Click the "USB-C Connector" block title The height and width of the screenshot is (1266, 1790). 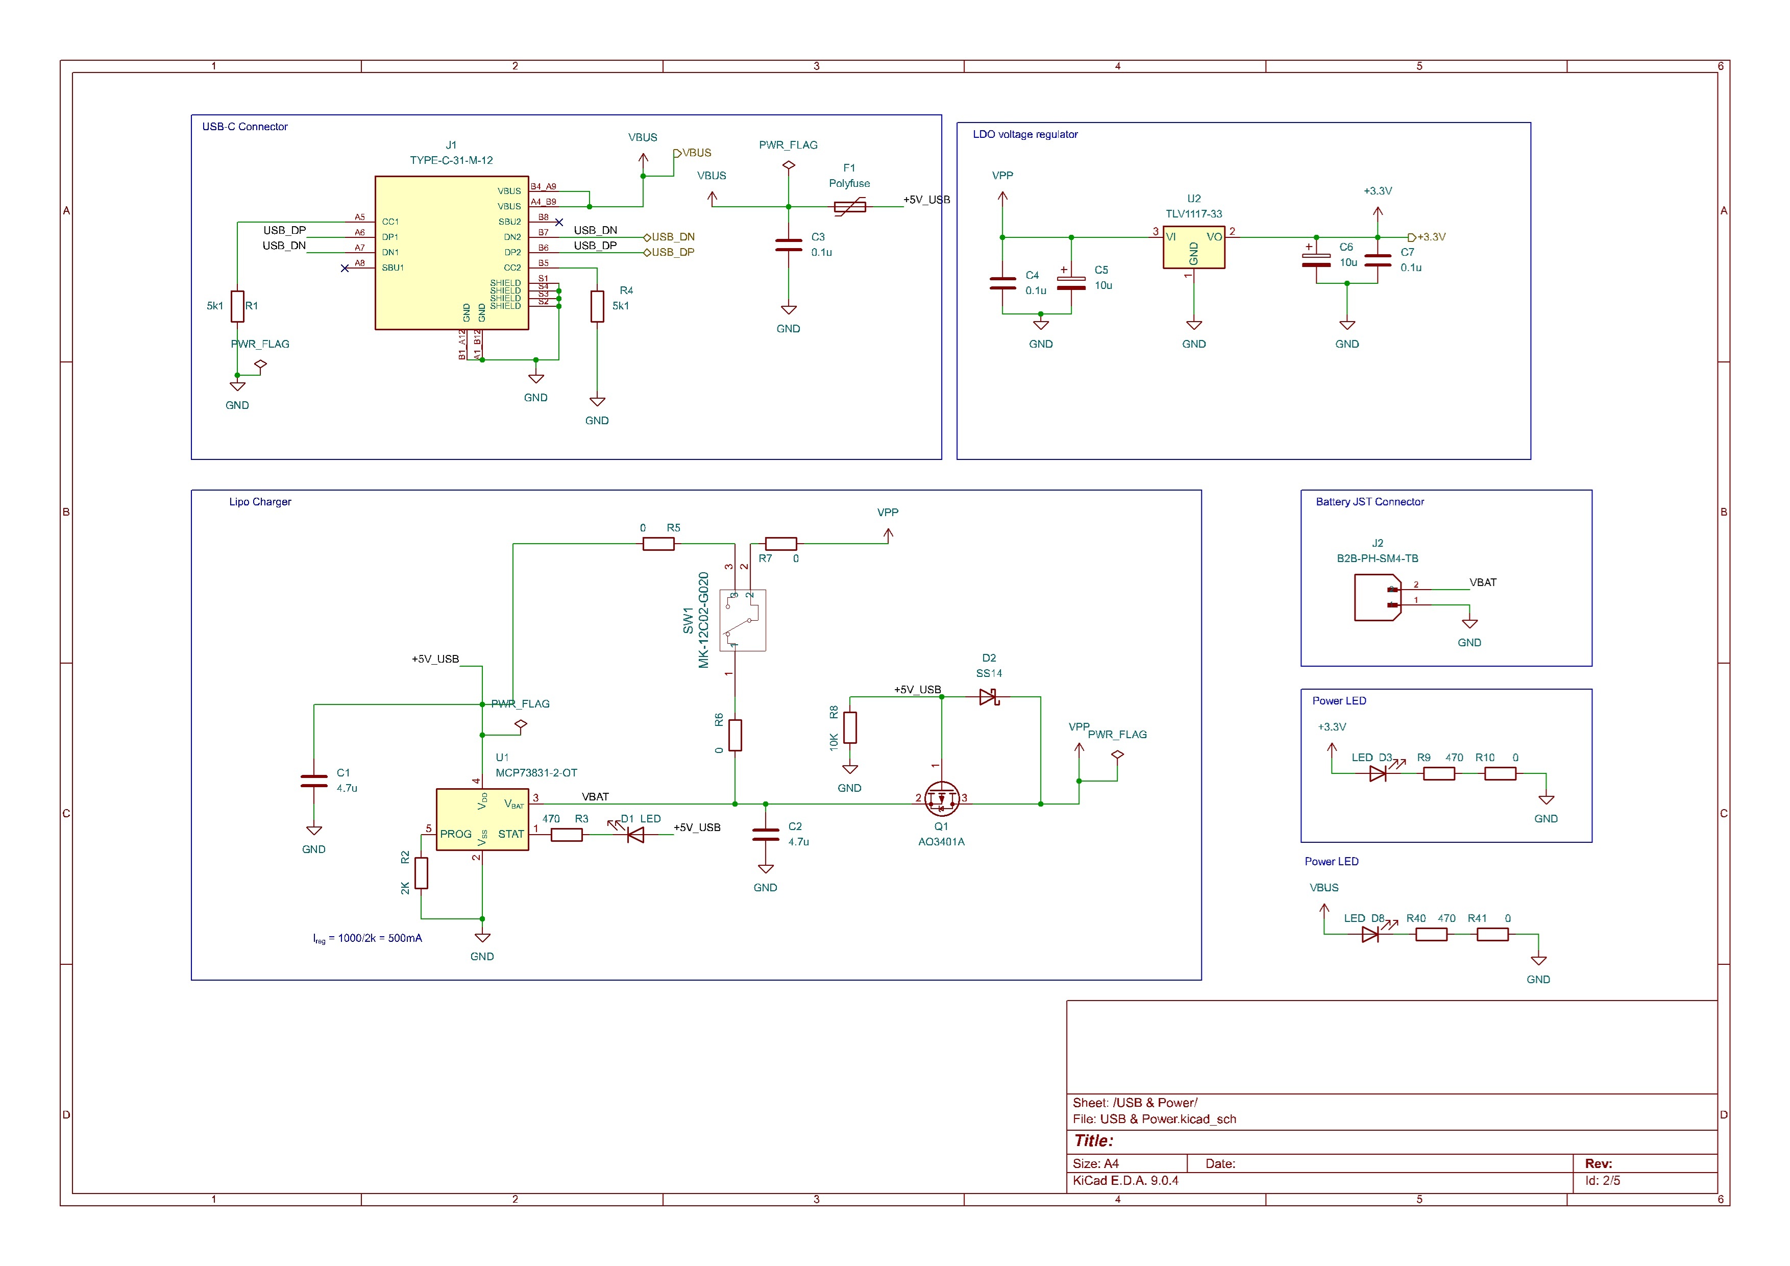coord(245,126)
